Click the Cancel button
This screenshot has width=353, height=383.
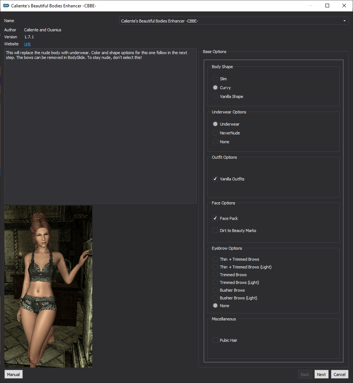tap(339, 375)
